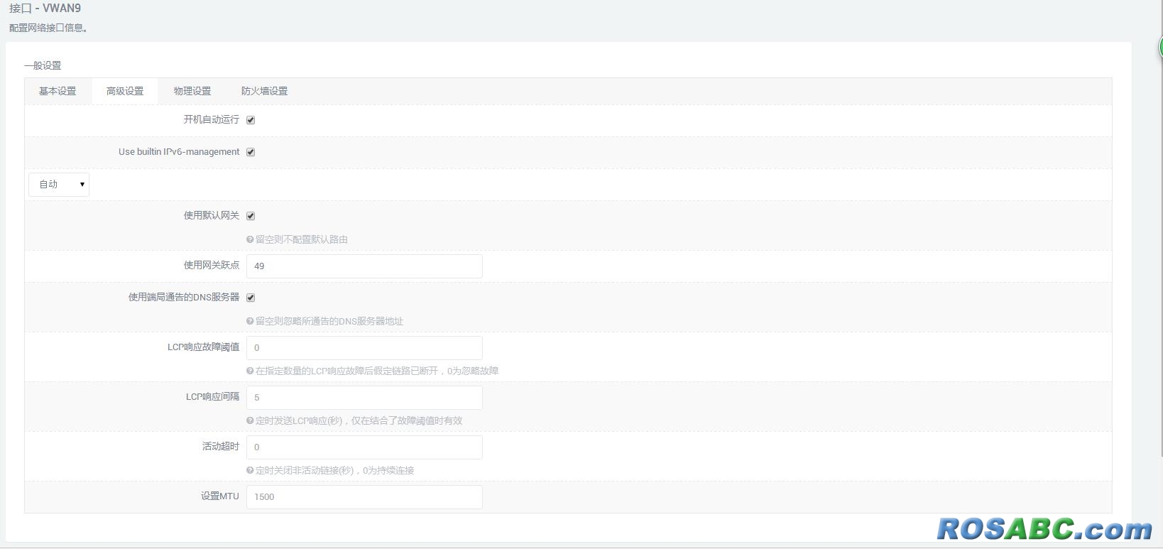
Task: Edit the 使用网关跃点 field showing 49
Action: [x=364, y=266]
